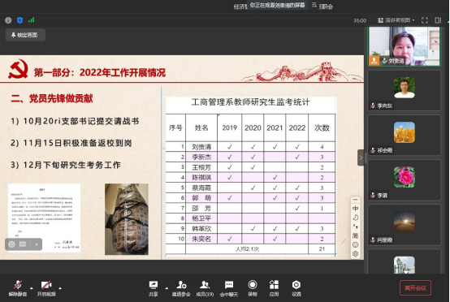Screen dimensions: 450x302
Task: Toggle the side panel layout icon
Action: coord(438,20)
